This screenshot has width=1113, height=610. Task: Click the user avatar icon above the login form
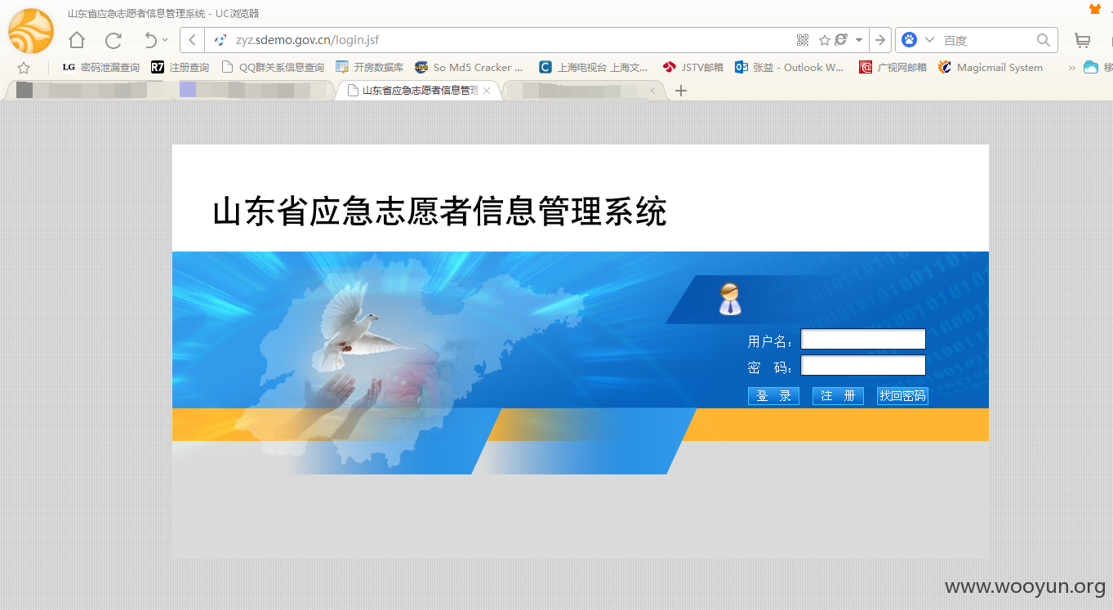pyautogui.click(x=730, y=299)
